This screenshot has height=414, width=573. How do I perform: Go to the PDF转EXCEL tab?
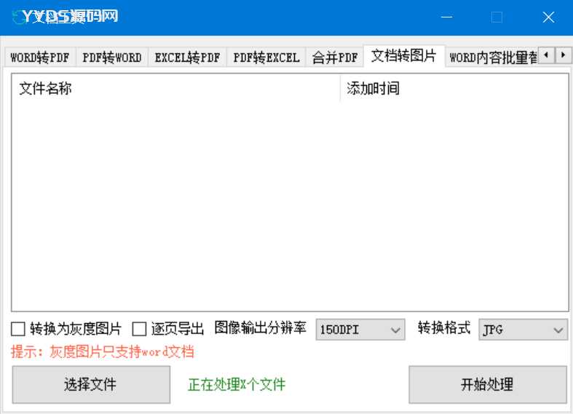pos(266,57)
